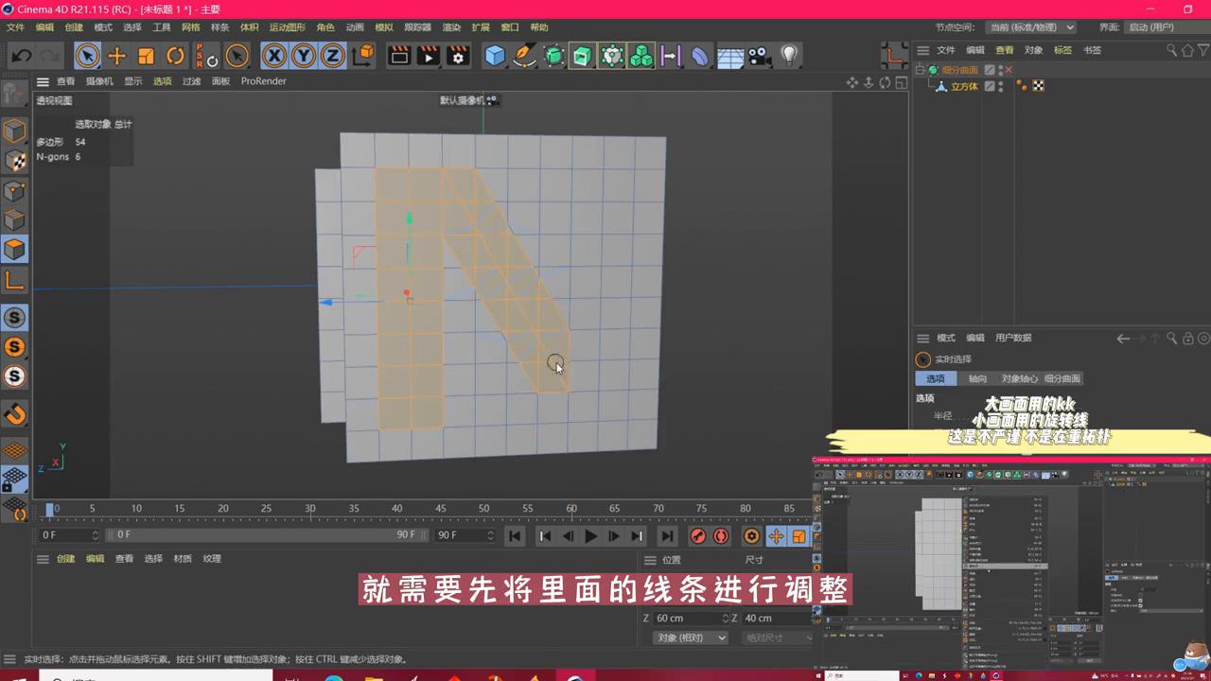Screen dimensions: 1211x681
Task: Open the Extrude generator icon
Action: (583, 56)
